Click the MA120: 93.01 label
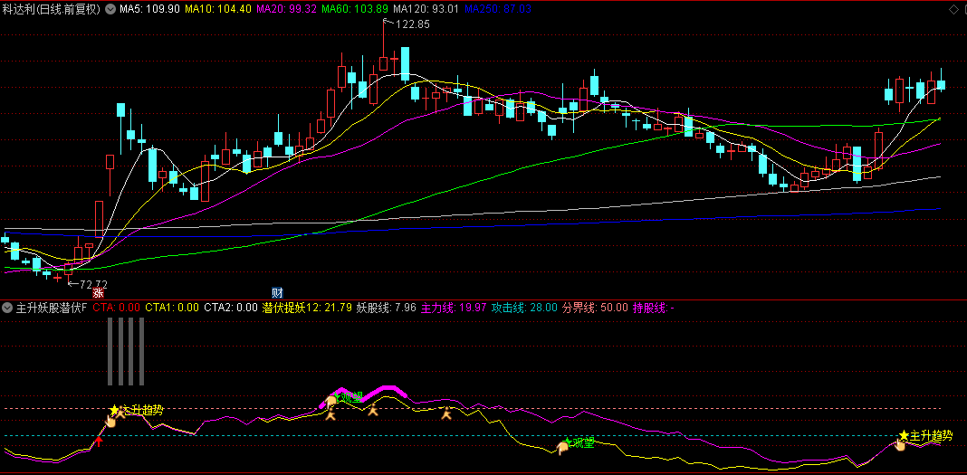This screenshot has width=967, height=475. (x=426, y=9)
